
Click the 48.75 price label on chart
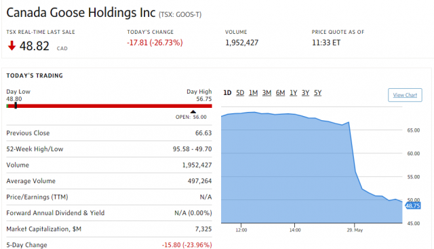pyautogui.click(x=413, y=206)
